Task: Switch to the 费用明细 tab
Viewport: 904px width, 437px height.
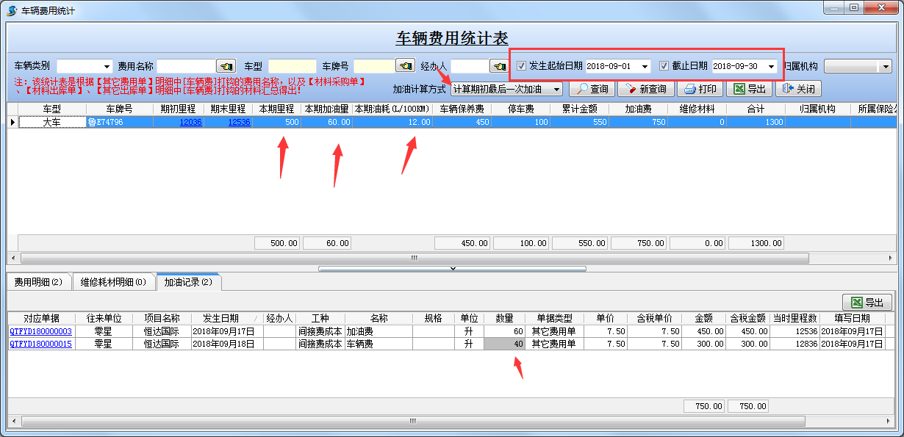Action: point(39,282)
